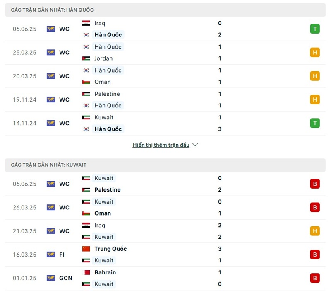Click the red B badge for the Kuwait-Palestine match
This screenshot has height=291, width=331.
point(315,184)
